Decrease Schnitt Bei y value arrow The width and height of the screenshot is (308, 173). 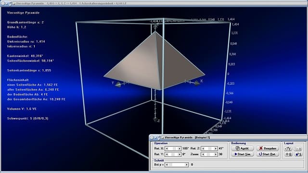click(x=167, y=164)
